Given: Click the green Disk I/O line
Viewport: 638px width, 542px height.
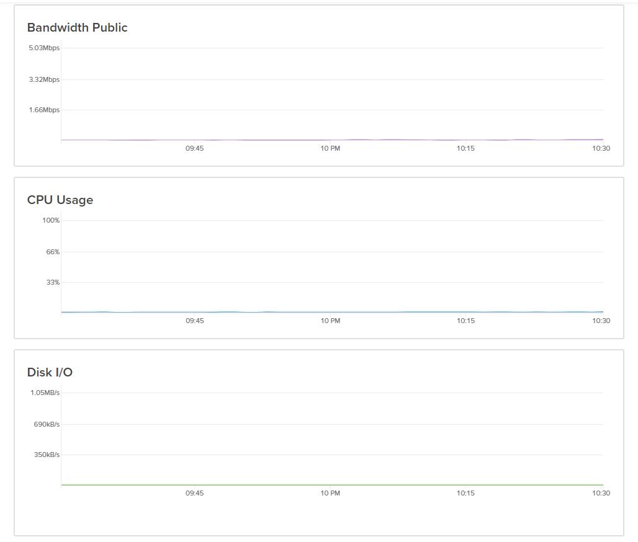Looking at the screenshot, I should (332, 485).
